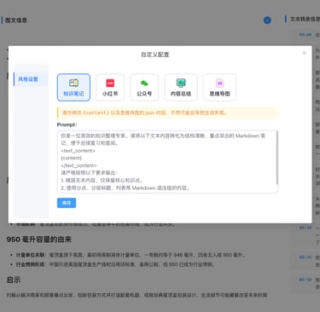This screenshot has width=320, height=312.
Task: Close the 自定义配置 dialog
Action: tap(304, 53)
